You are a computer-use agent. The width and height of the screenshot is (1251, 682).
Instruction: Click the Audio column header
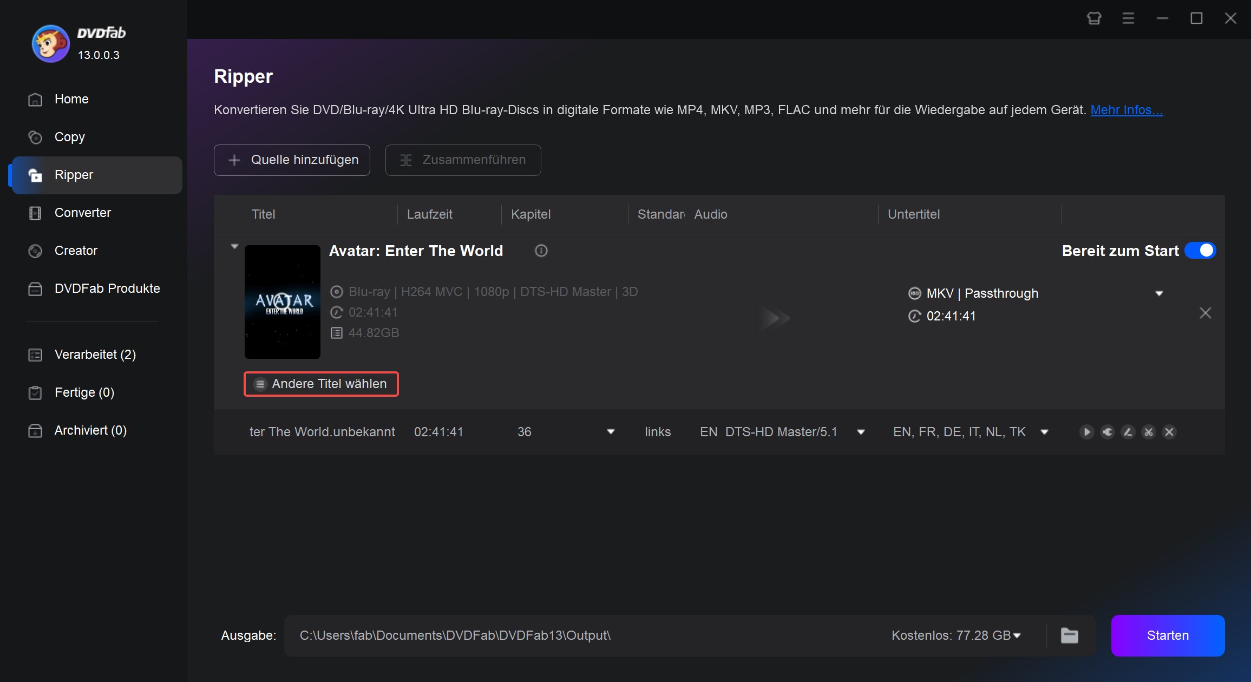pyautogui.click(x=711, y=214)
